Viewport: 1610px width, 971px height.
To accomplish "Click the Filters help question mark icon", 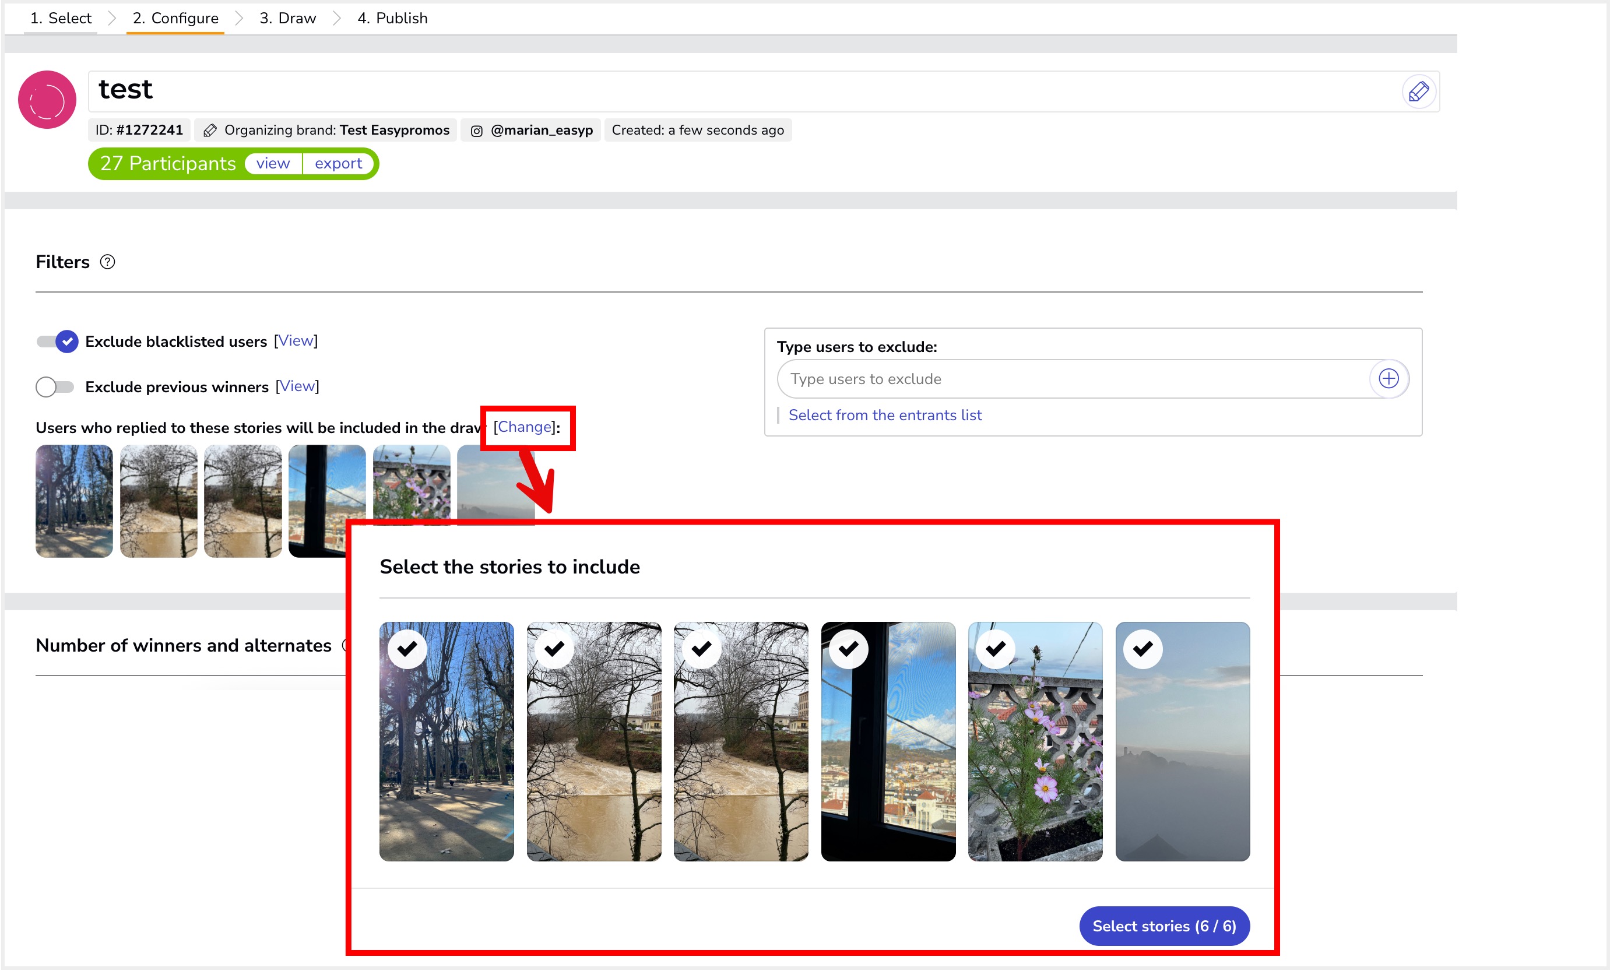I will click(107, 262).
